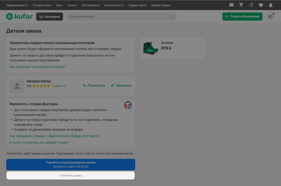Open Авто section
Viewport: 281px width, 186px height.
[59, 5]
